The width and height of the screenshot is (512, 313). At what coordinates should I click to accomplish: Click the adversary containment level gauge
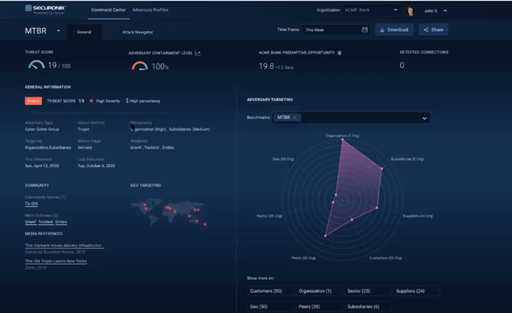[x=139, y=66]
